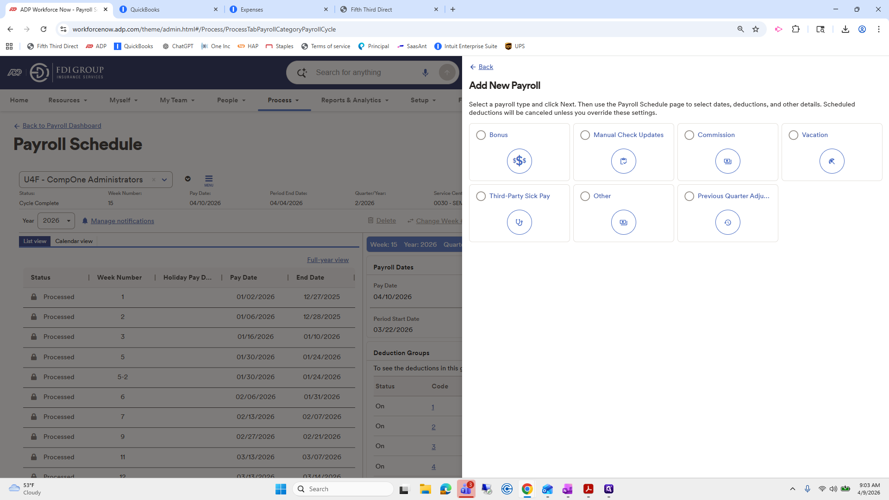The width and height of the screenshot is (889, 500).
Task: Click the ADP logo
Action: (x=14, y=73)
